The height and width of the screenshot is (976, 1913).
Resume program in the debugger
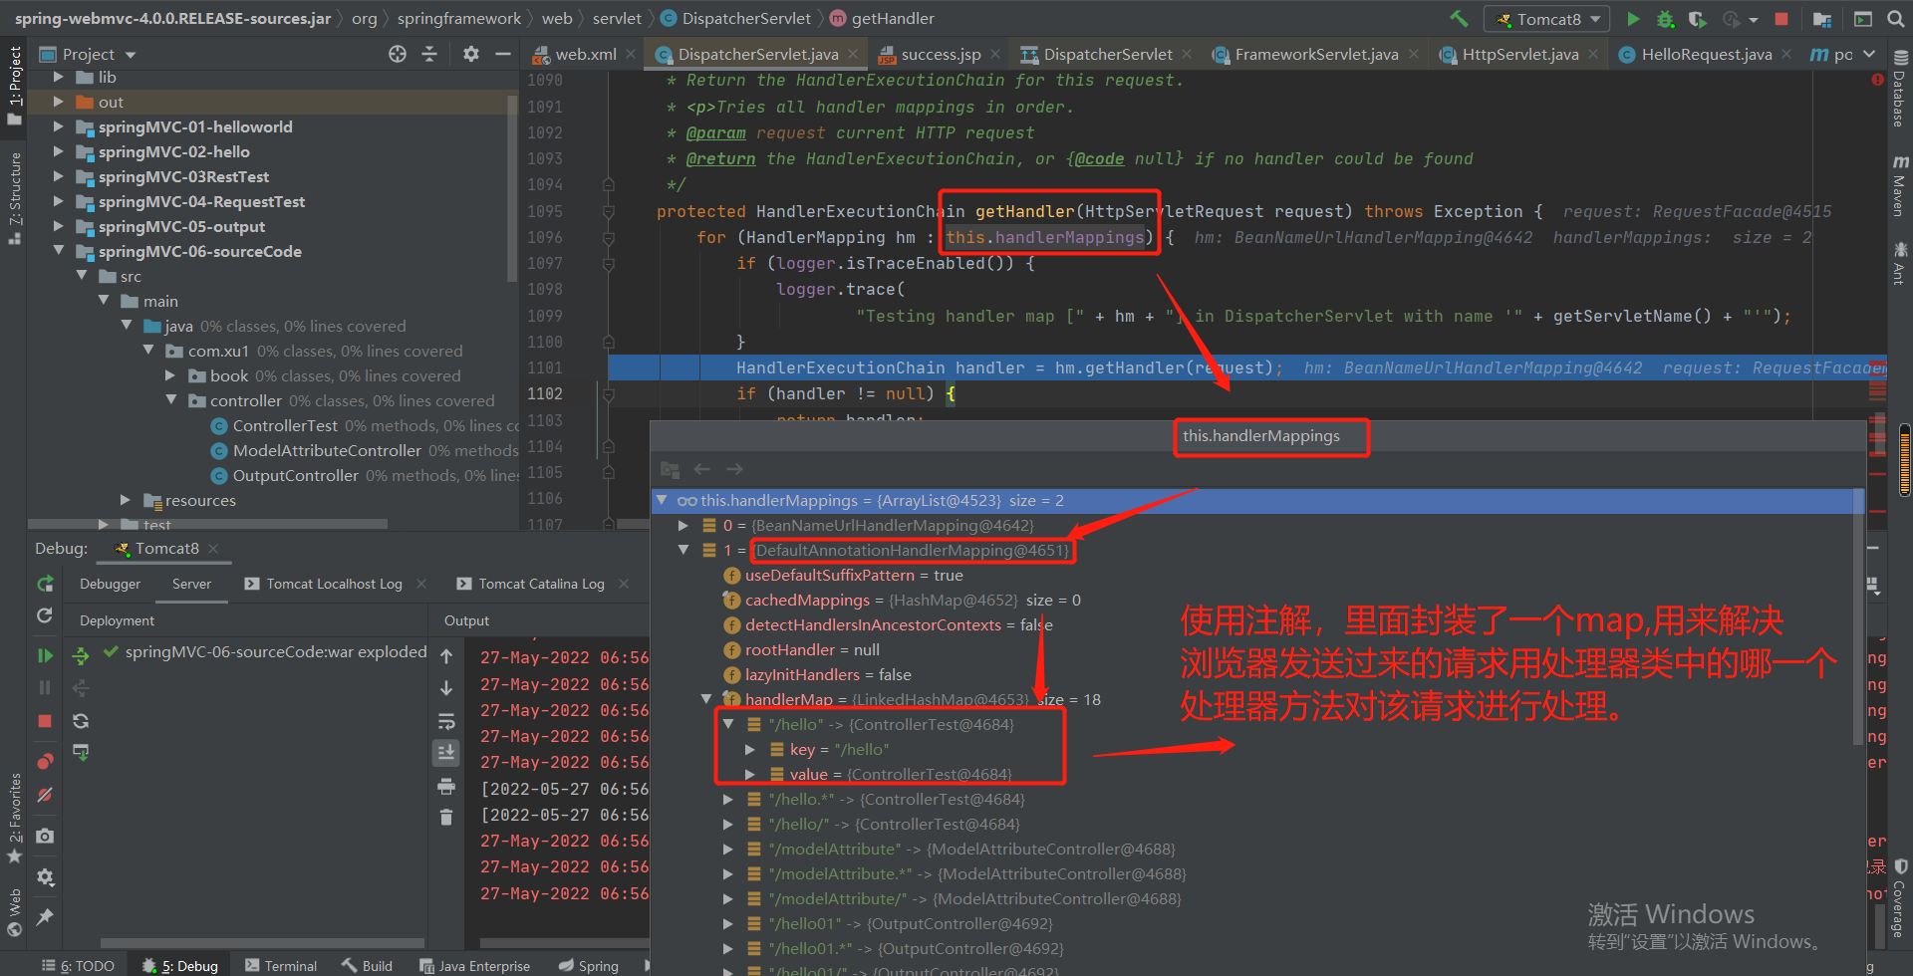coord(45,655)
